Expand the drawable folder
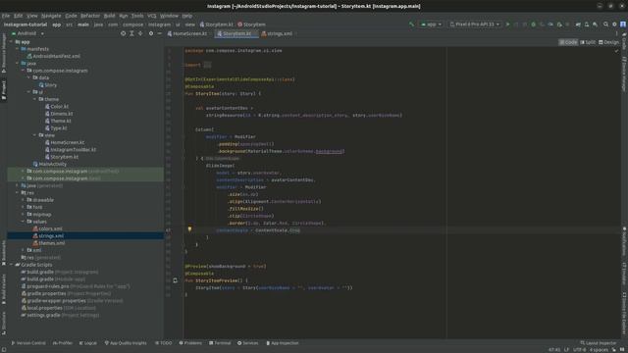The image size is (628, 353). click(24, 200)
